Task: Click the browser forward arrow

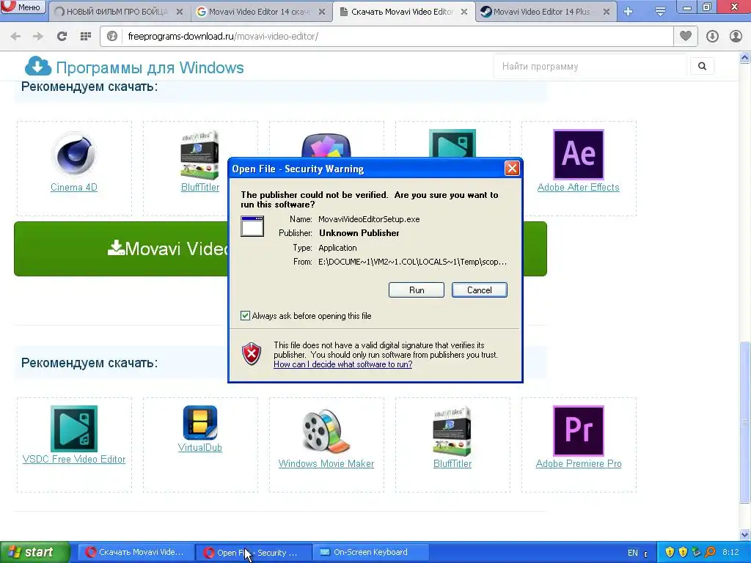Action: click(38, 36)
